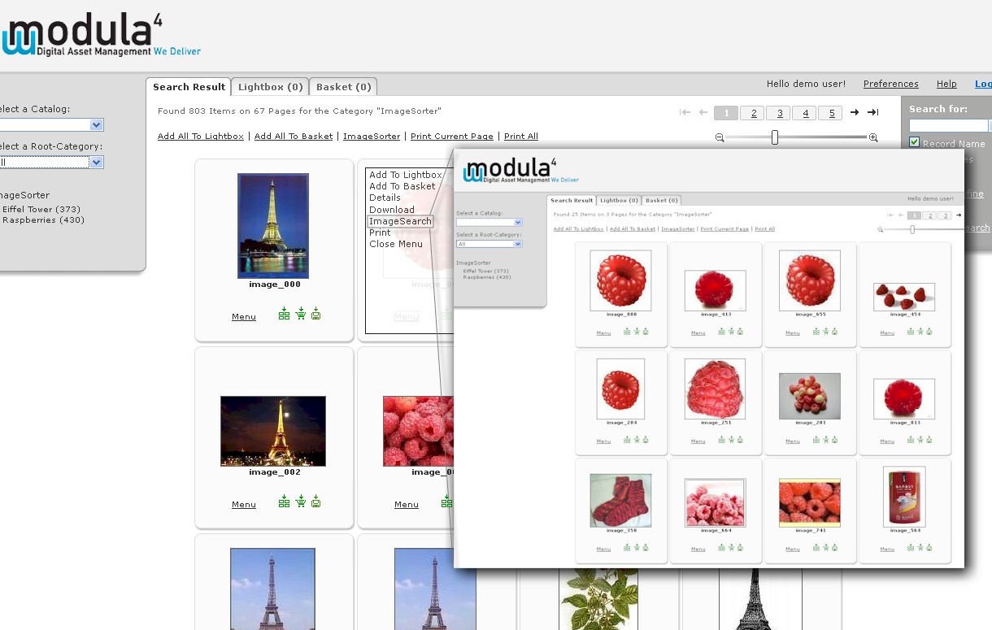The height and width of the screenshot is (630, 992).
Task: Select Download in the context menu
Action: [392, 210]
